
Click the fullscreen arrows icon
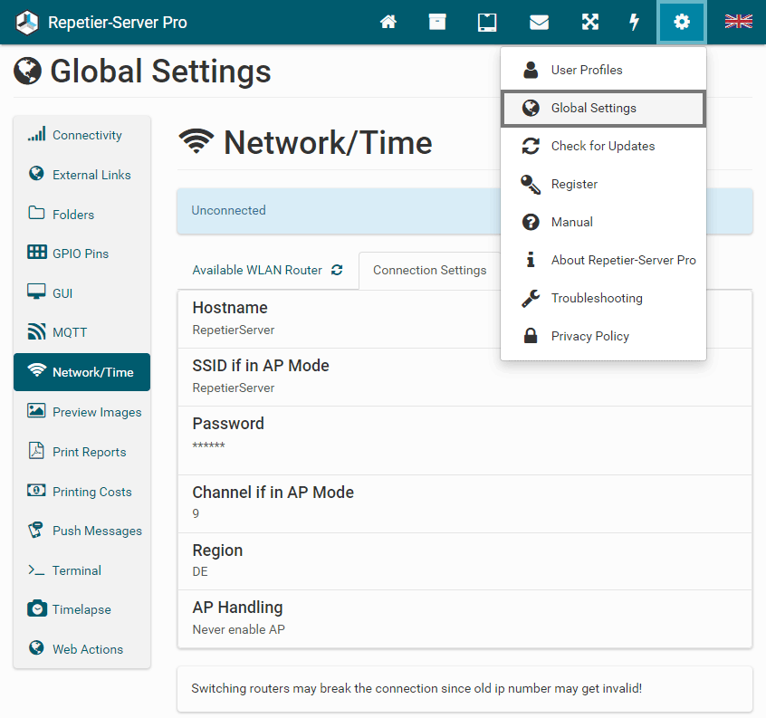[x=590, y=22]
